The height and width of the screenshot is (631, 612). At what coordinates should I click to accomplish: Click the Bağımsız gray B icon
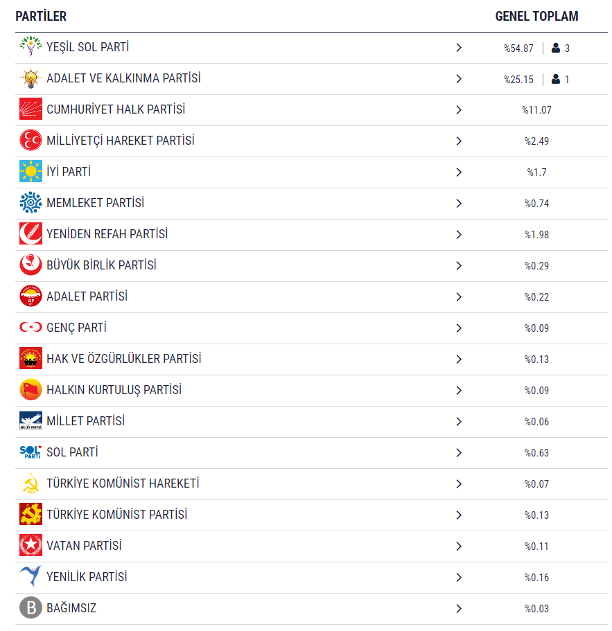point(30,608)
